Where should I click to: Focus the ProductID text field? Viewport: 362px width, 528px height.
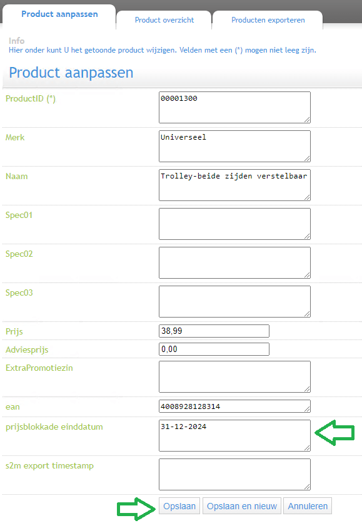pos(234,108)
